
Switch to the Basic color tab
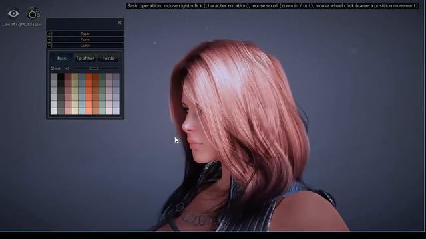(62, 58)
